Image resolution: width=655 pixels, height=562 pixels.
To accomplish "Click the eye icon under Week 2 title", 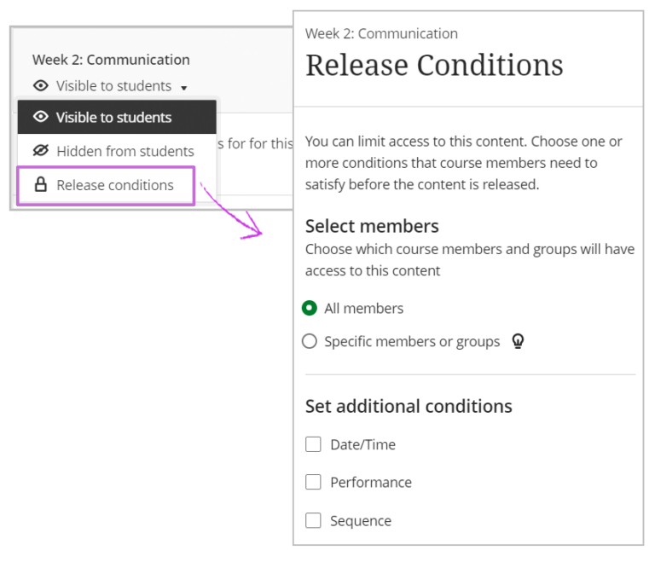I will point(40,86).
